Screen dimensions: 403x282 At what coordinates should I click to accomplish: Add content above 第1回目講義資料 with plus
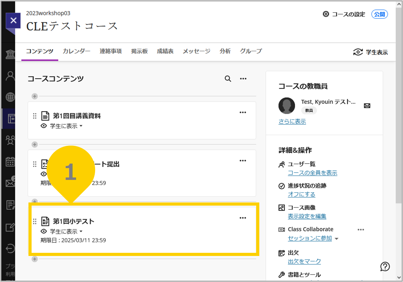(x=35, y=96)
